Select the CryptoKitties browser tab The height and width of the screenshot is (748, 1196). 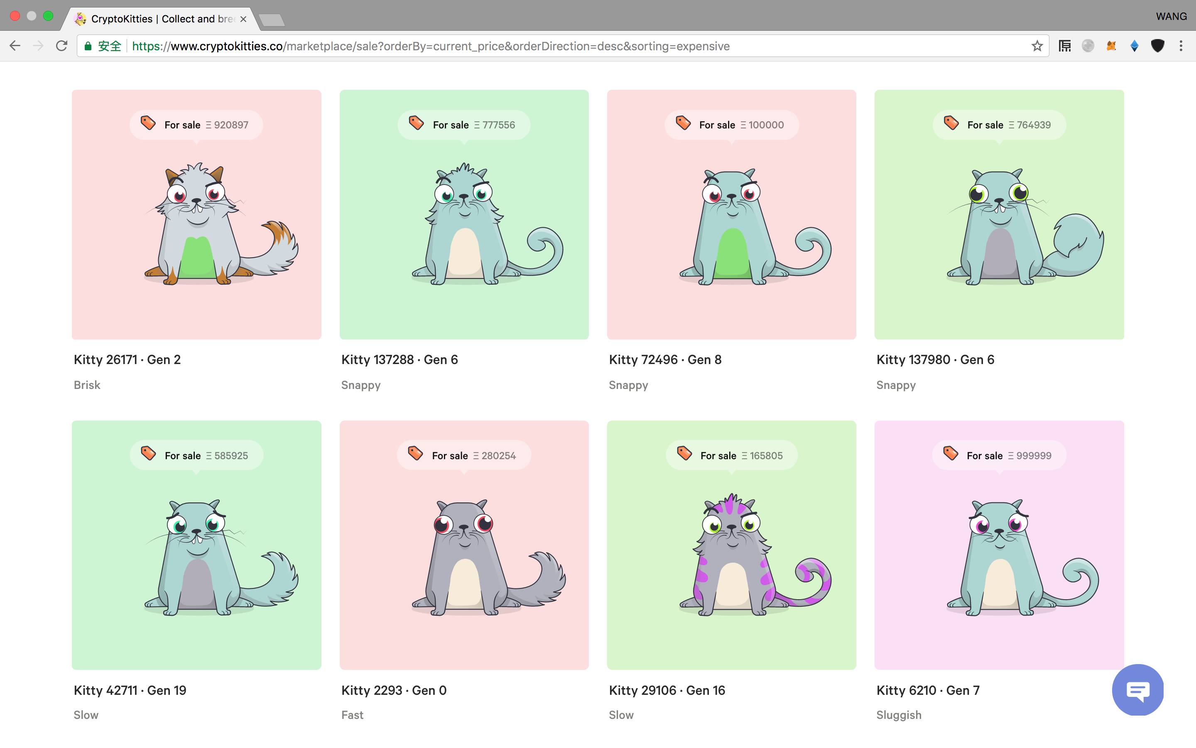[161, 19]
